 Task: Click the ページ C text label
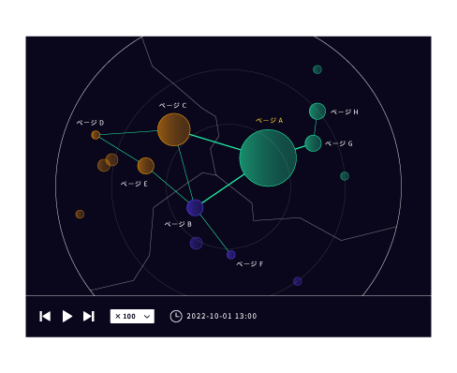(x=172, y=105)
